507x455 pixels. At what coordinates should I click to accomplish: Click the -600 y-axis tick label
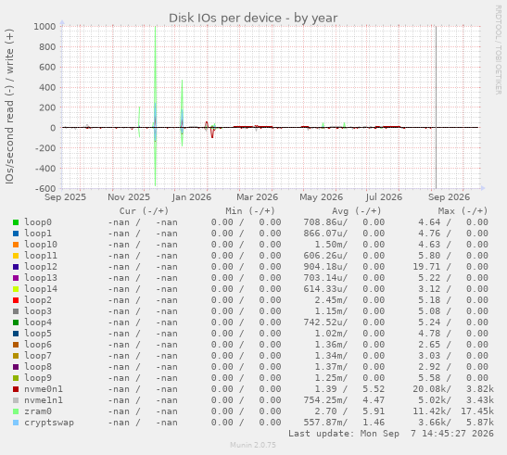(x=45, y=188)
